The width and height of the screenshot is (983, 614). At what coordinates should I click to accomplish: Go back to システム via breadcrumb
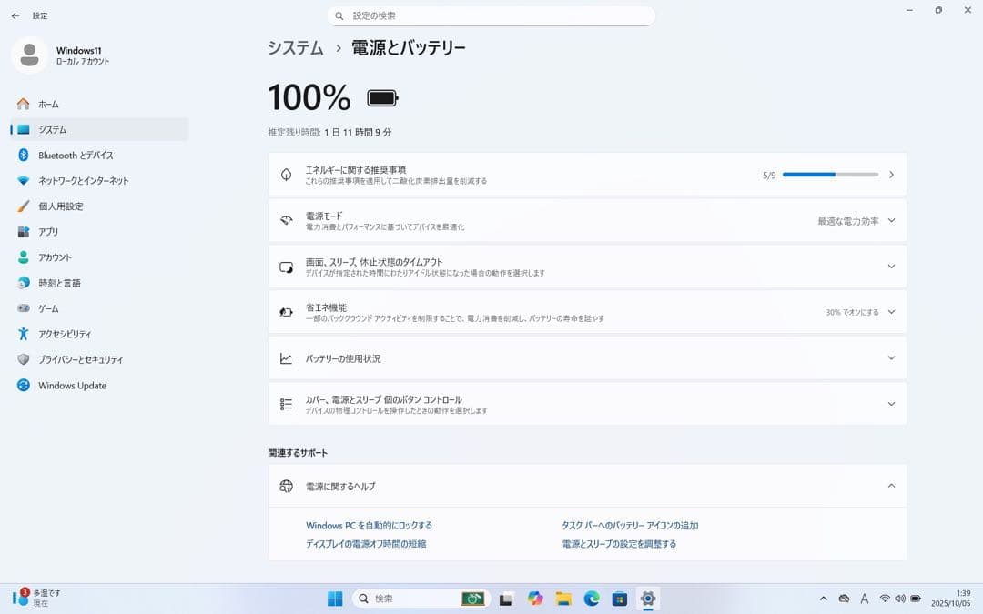295,47
